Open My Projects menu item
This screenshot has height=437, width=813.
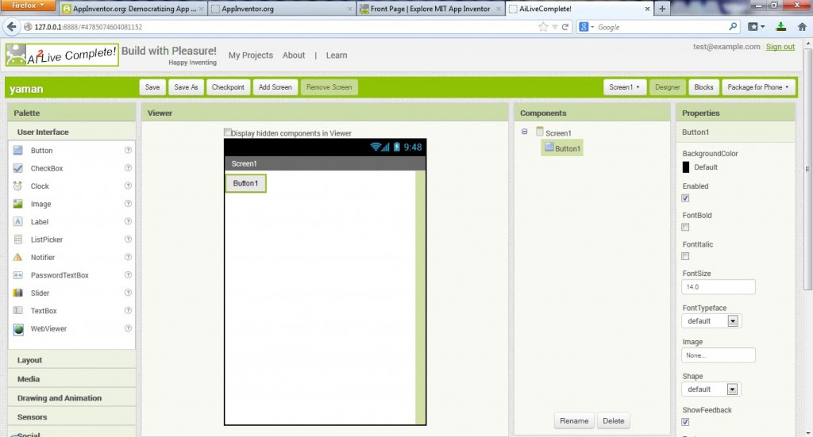tap(250, 56)
